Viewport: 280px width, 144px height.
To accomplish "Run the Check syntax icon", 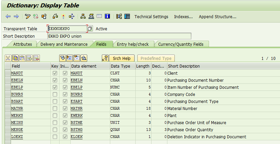I will [55, 16].
